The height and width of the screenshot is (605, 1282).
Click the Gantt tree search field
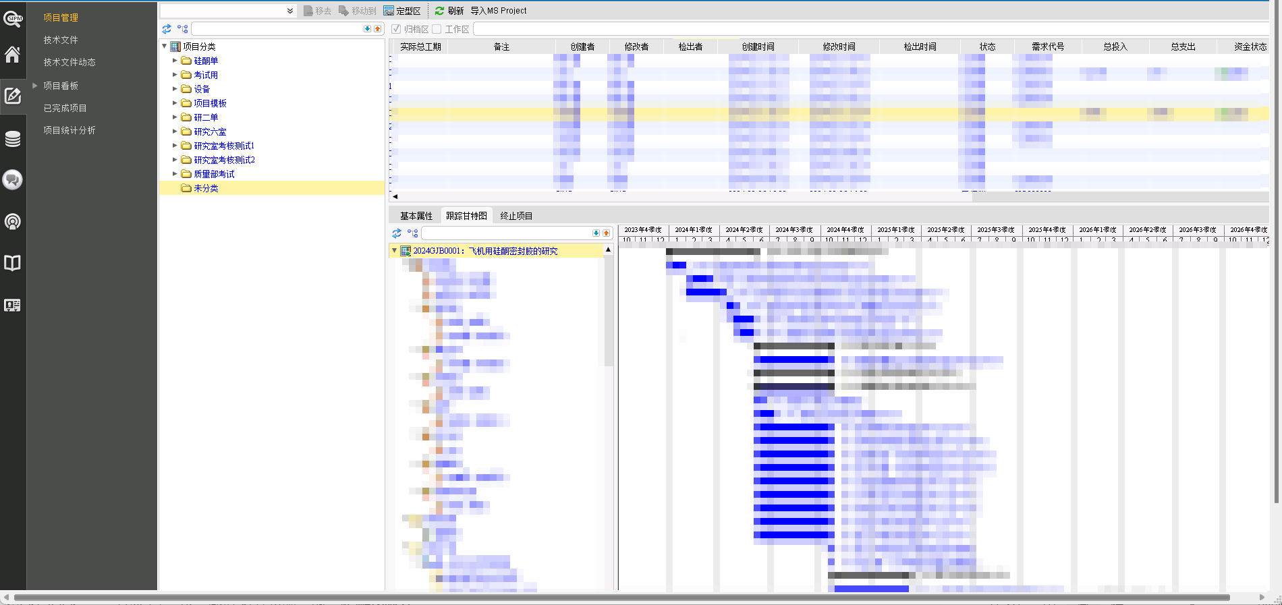tap(506, 233)
